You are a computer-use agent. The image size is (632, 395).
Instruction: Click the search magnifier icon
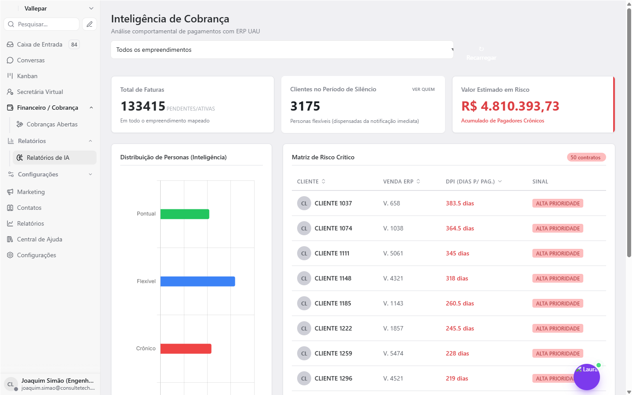11,24
